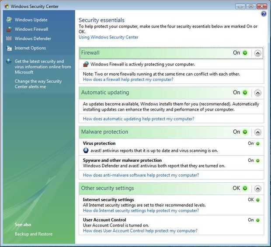Click the Virus protection label
Screen dimensions: 271x247
tap(99, 143)
